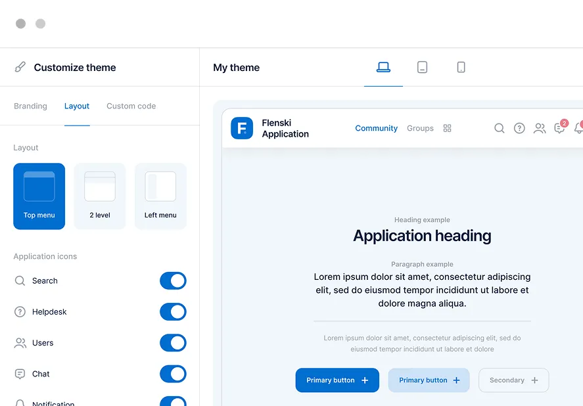Toggle the Helpdesk switch off
The image size is (583, 406).
(x=173, y=312)
